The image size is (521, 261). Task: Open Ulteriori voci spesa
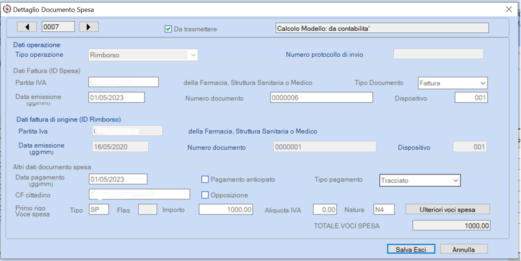(x=447, y=210)
